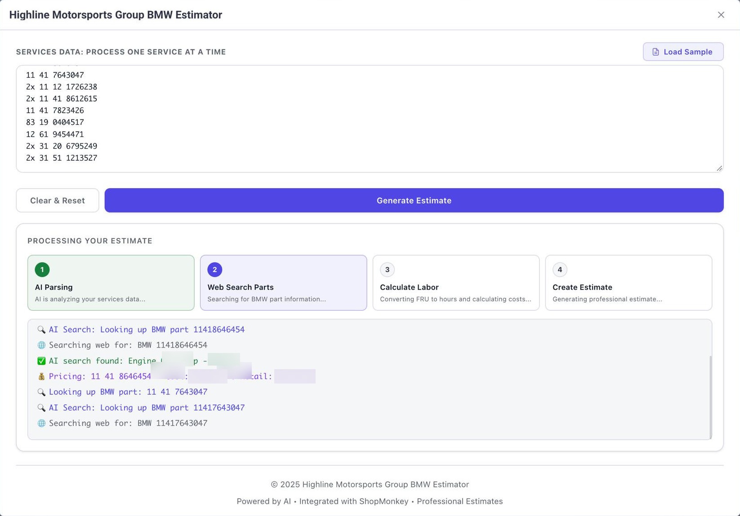Image resolution: width=740 pixels, height=516 pixels.
Task: Click textarea line '2x 11 12 1726238'
Action: coord(62,87)
